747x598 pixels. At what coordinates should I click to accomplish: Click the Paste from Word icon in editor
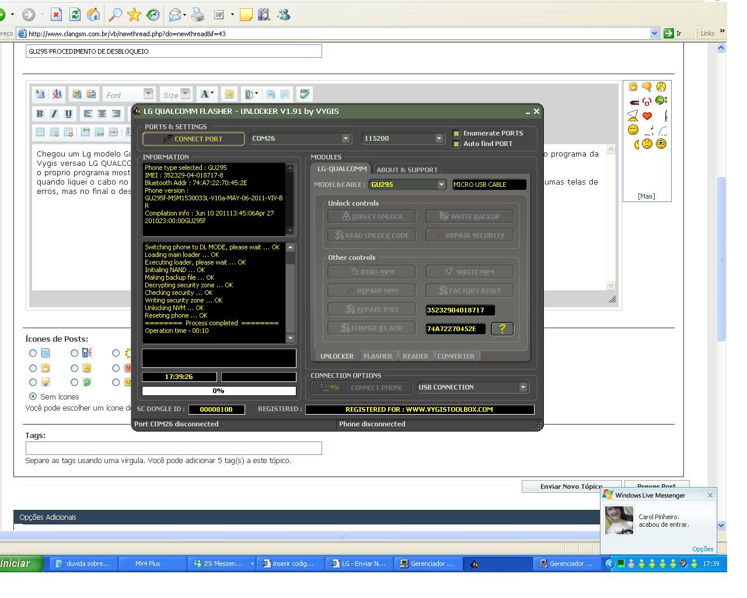click(91, 94)
